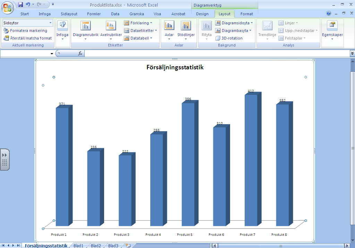Open the Data ribbon tab
The image size is (355, 248).
click(x=115, y=14)
